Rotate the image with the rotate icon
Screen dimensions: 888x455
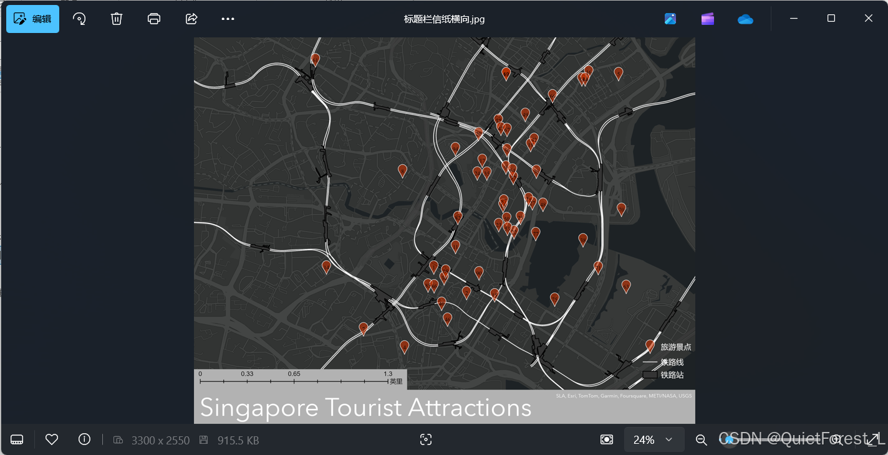[x=79, y=19]
